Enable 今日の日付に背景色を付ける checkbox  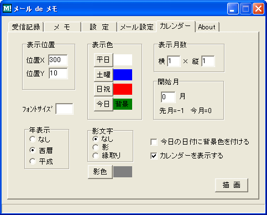154,142
